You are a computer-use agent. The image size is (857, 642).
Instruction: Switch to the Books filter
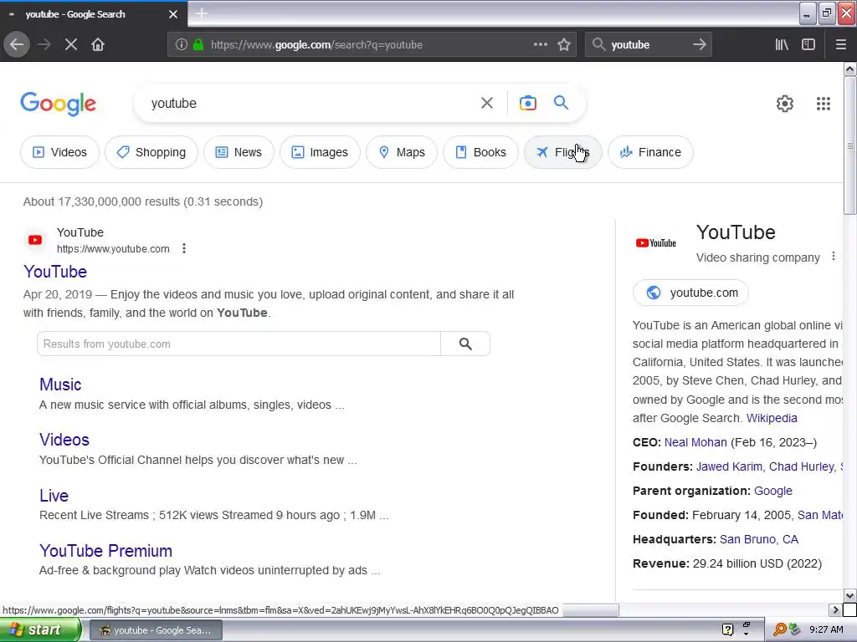(481, 152)
